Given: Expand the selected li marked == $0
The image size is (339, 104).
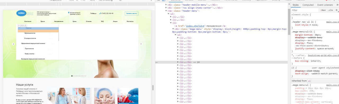Looking at the screenshot, I should (x=178, y=62).
